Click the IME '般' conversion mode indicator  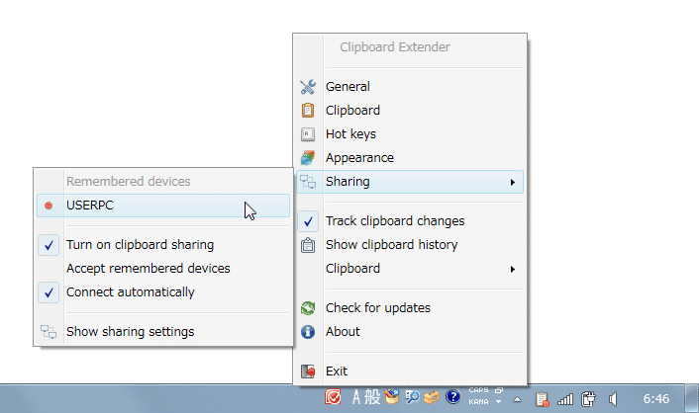[x=372, y=396]
